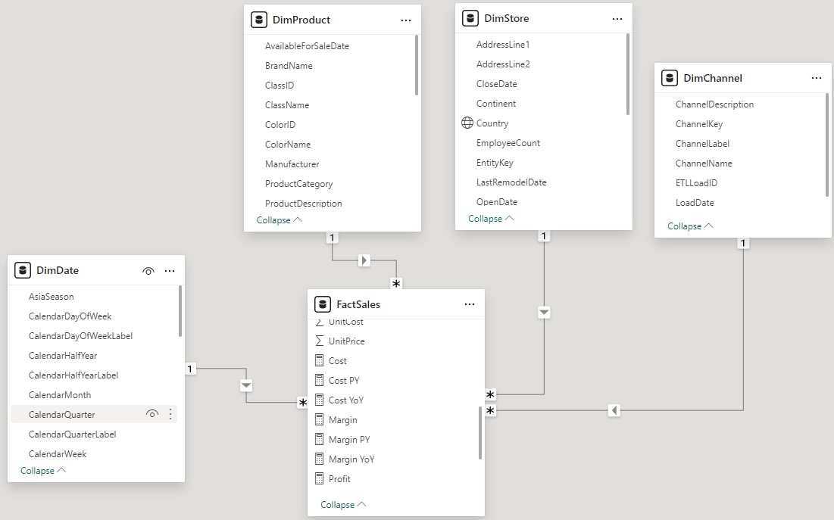Click the FactSales table database icon

pyautogui.click(x=322, y=304)
